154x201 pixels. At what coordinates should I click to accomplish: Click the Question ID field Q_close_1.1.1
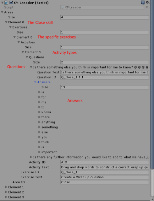[x=104, y=77]
